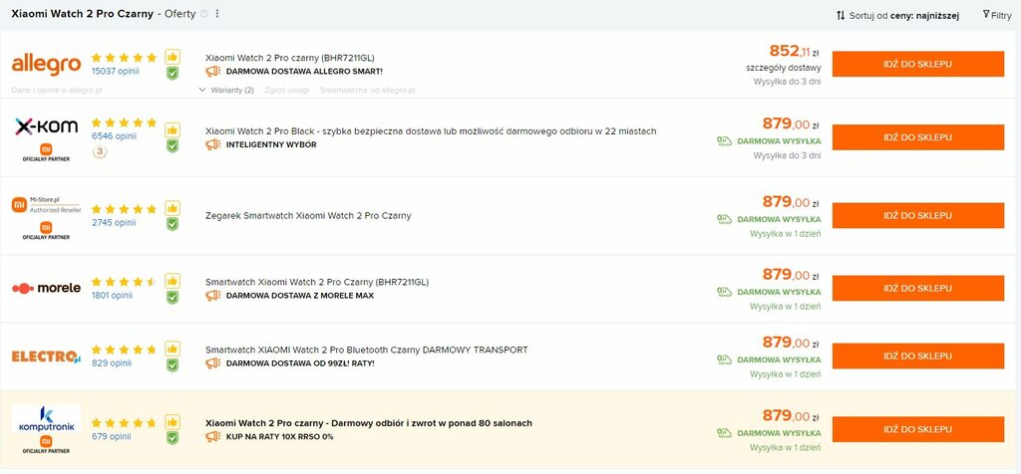Click DARMOWA DOSTAWA OD 99ZŁ! RATY! text
The width and height of the screenshot is (1021, 474).
click(x=300, y=363)
